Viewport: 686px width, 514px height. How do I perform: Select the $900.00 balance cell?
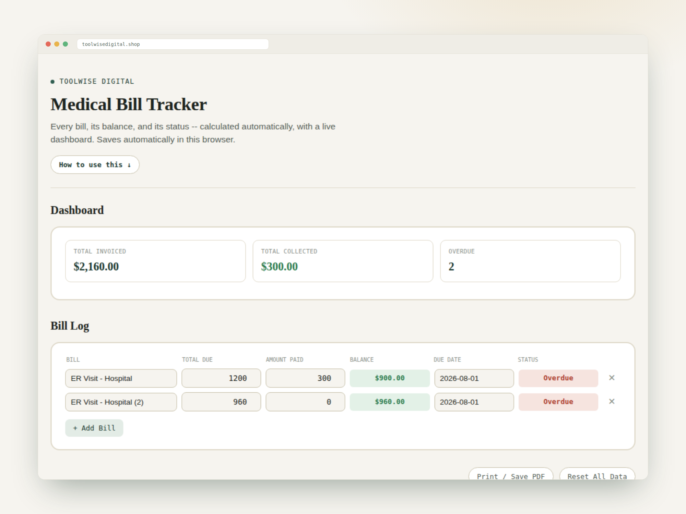coord(390,378)
